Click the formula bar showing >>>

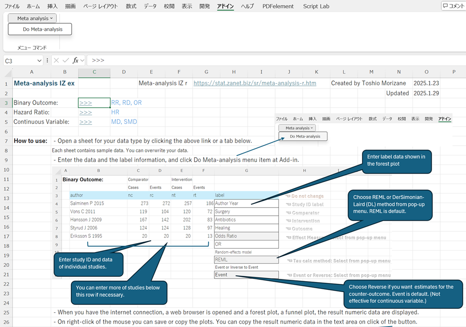click(x=277, y=60)
